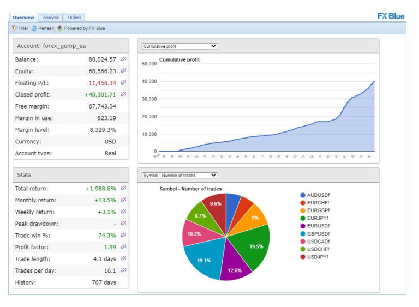Image resolution: width=419 pixels, height=307 pixels.
Task: Click the chart icon beside Weekly return
Action: coord(123,212)
